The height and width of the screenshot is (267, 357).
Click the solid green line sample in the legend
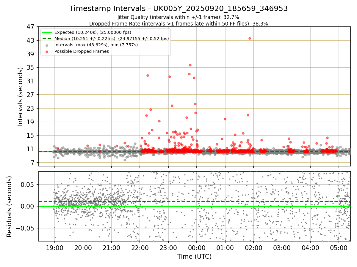point(47,32)
